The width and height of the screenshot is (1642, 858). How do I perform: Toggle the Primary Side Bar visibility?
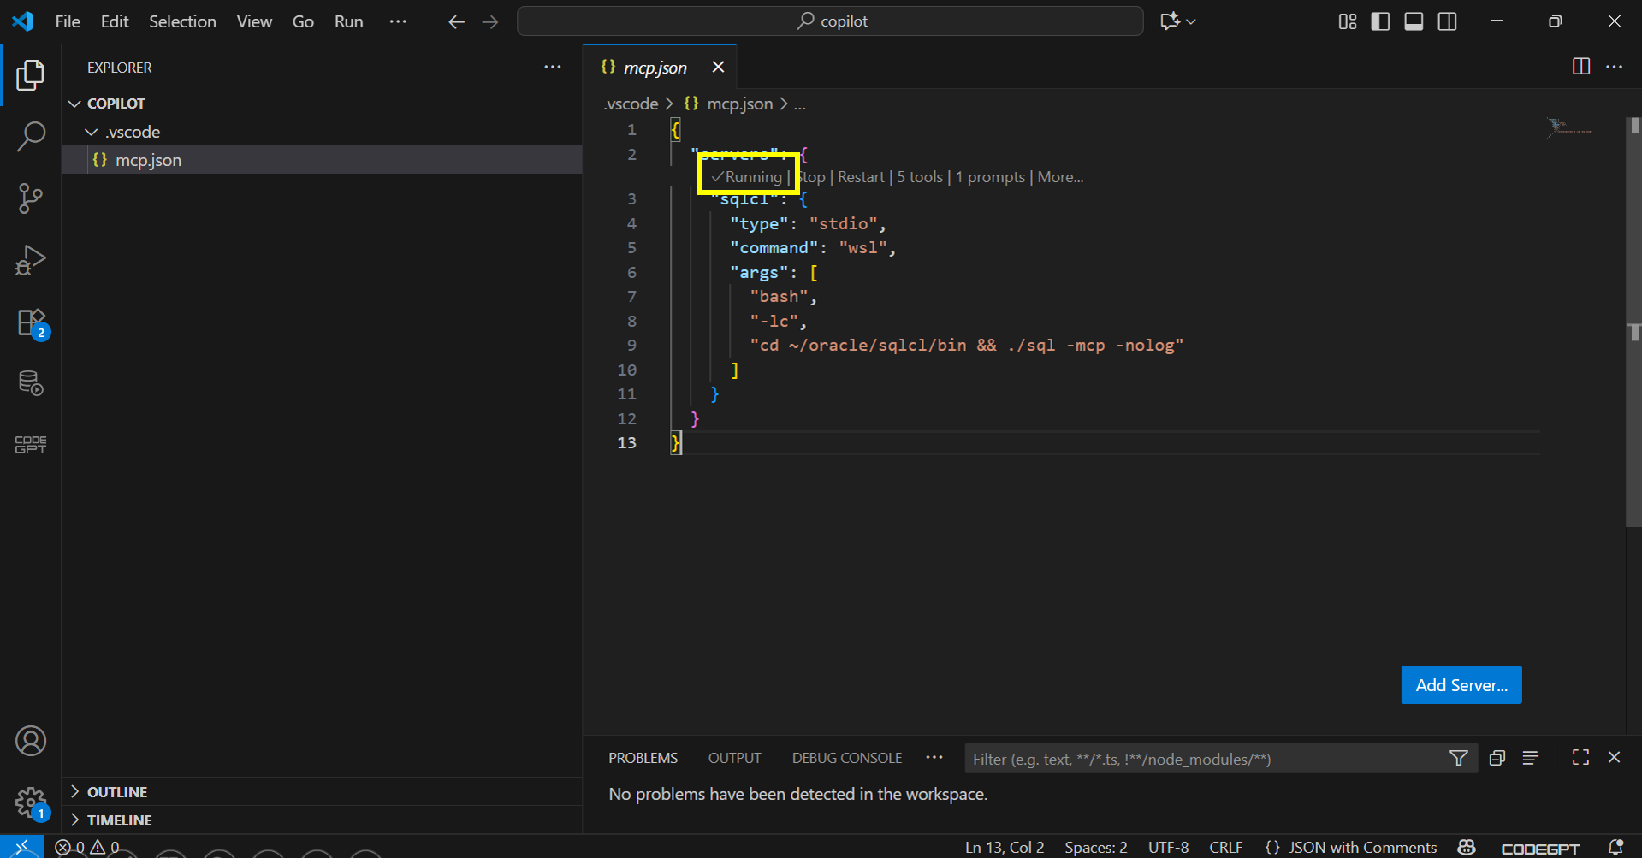point(1380,21)
